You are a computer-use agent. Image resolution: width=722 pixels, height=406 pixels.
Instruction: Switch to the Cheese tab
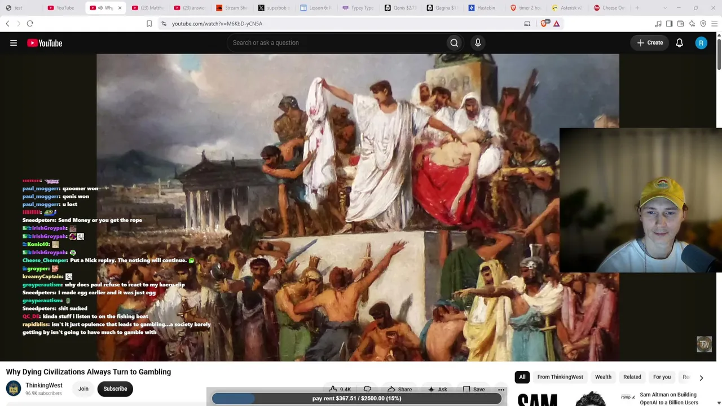click(610, 8)
